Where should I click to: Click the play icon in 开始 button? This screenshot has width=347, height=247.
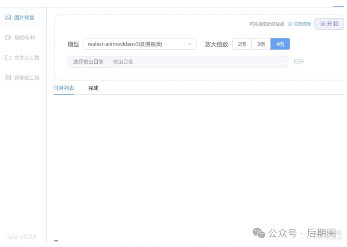323,24
